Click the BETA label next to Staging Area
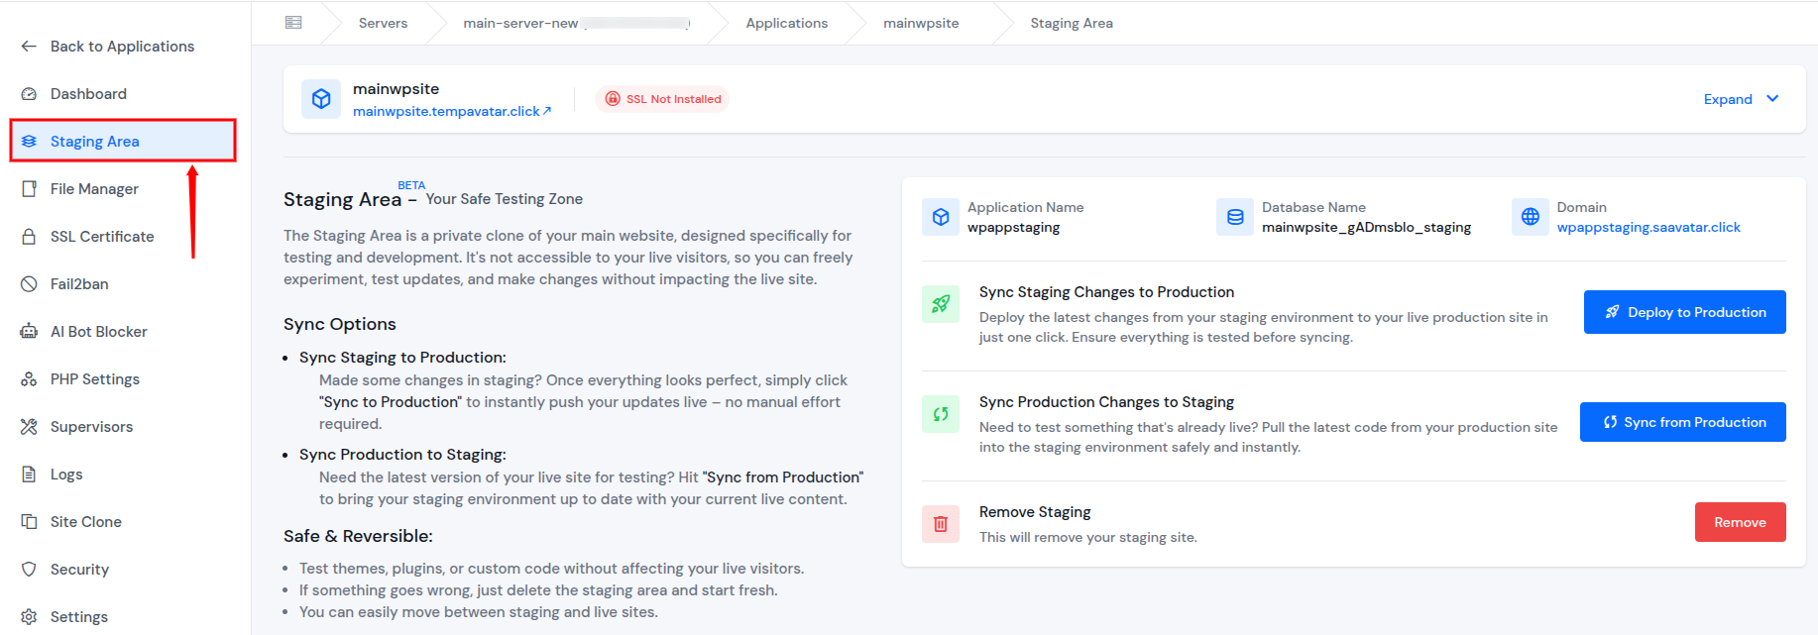The width and height of the screenshot is (1818, 635). click(x=411, y=185)
